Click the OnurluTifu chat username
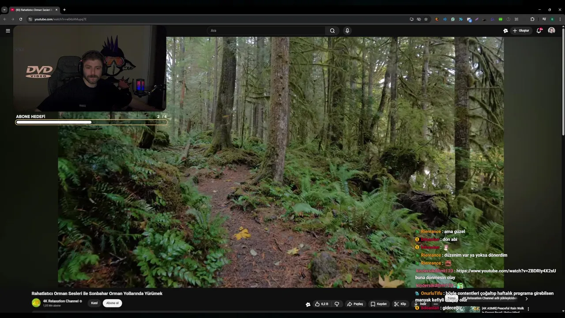This screenshot has width=565, height=318. 431,293
